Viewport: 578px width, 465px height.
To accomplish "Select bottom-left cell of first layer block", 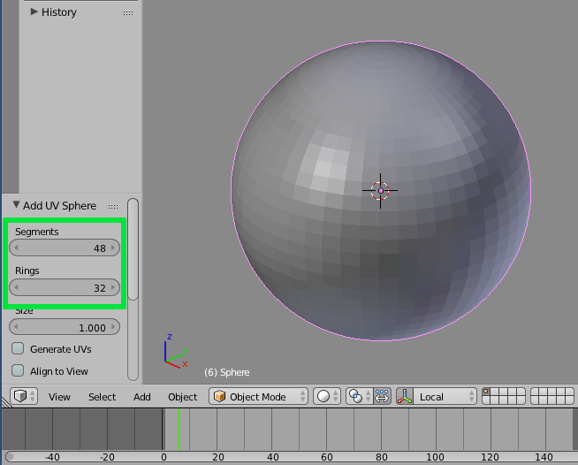I will pos(486,400).
